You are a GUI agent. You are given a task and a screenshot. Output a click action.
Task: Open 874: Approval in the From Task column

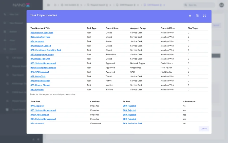coord(37,106)
